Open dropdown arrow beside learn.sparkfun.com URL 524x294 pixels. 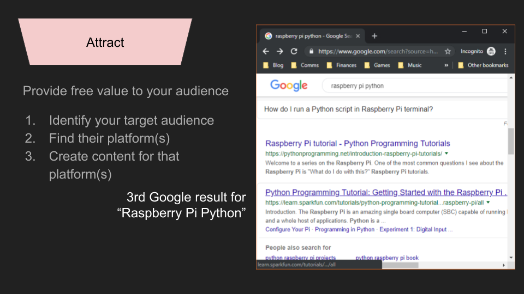pos(488,203)
